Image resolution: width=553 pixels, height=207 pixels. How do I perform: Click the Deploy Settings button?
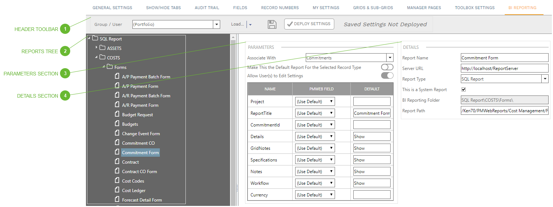(x=309, y=24)
